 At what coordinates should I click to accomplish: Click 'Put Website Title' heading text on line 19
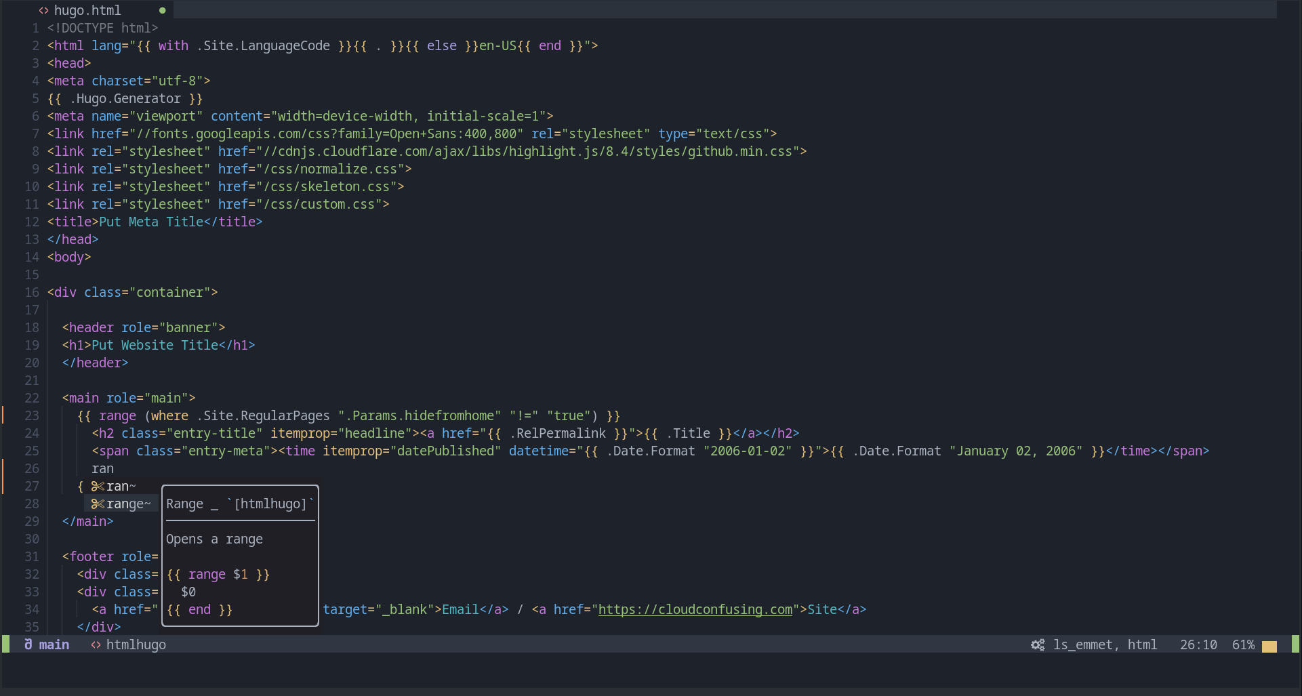tap(155, 345)
